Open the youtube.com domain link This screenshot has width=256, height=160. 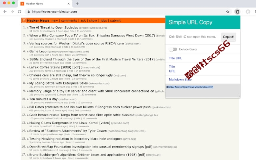(120, 123)
